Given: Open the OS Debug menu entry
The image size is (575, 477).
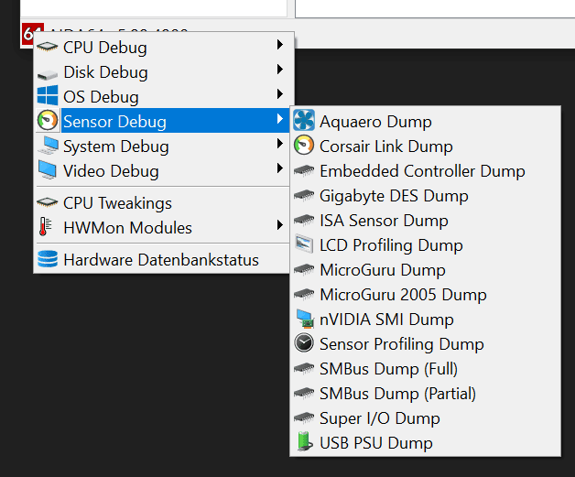Looking at the screenshot, I should pos(164,97).
